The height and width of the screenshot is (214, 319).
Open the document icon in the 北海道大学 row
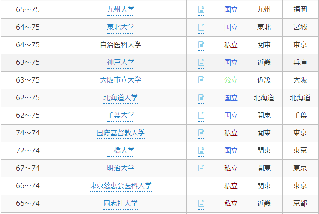coord(201,98)
